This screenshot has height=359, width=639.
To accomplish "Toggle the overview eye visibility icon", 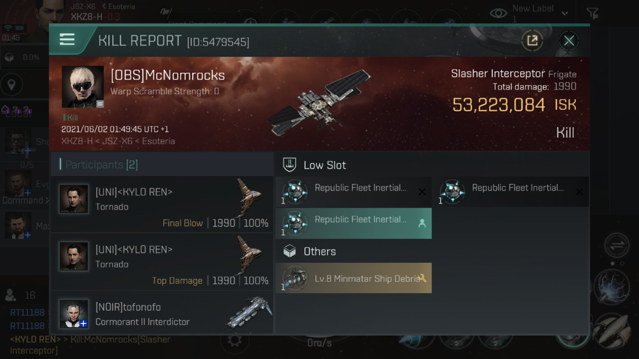I will (x=498, y=13).
